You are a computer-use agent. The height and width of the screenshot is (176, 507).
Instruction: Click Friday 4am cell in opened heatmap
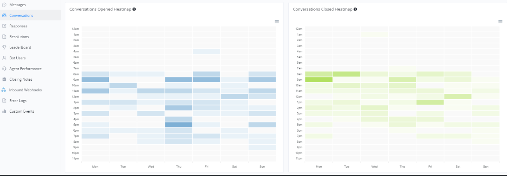point(206,52)
